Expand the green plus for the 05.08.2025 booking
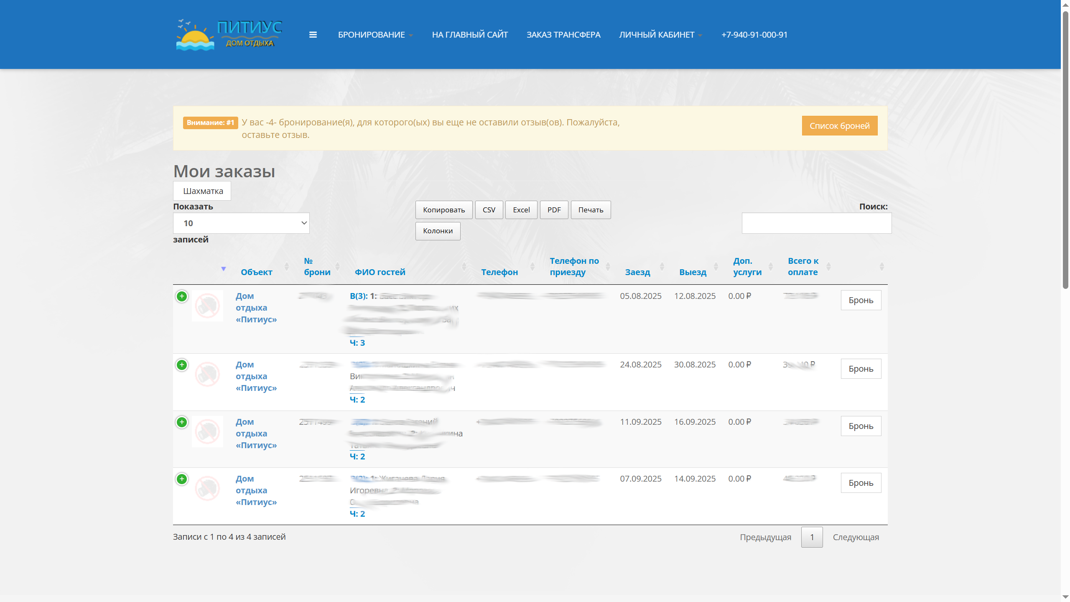Viewport: 1070px width, 602px height. (182, 296)
